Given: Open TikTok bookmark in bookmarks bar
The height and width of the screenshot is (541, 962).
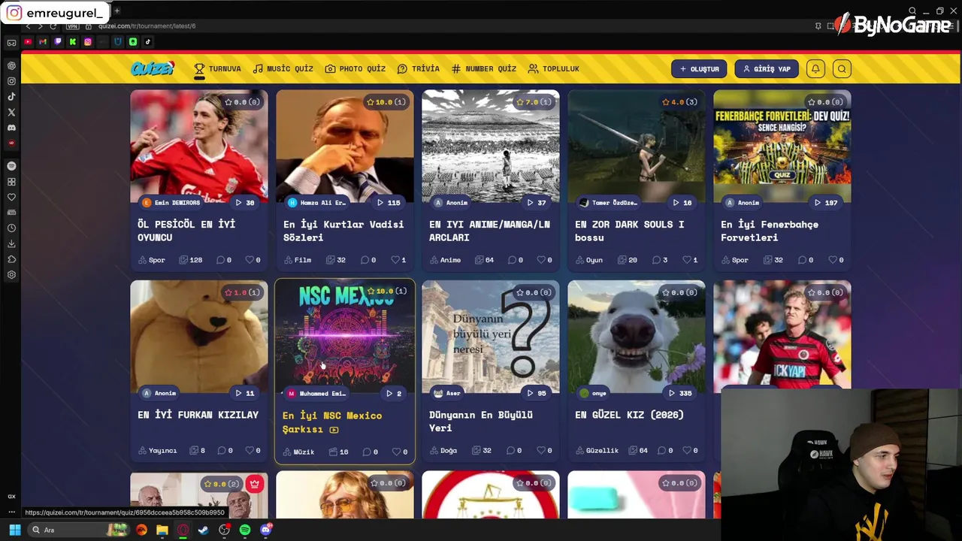Looking at the screenshot, I should [x=148, y=42].
